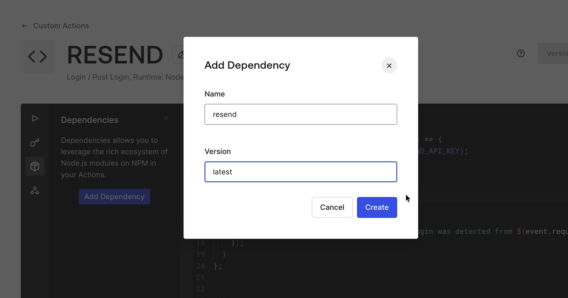
Task: Click code line number 18
Action: click(201, 243)
